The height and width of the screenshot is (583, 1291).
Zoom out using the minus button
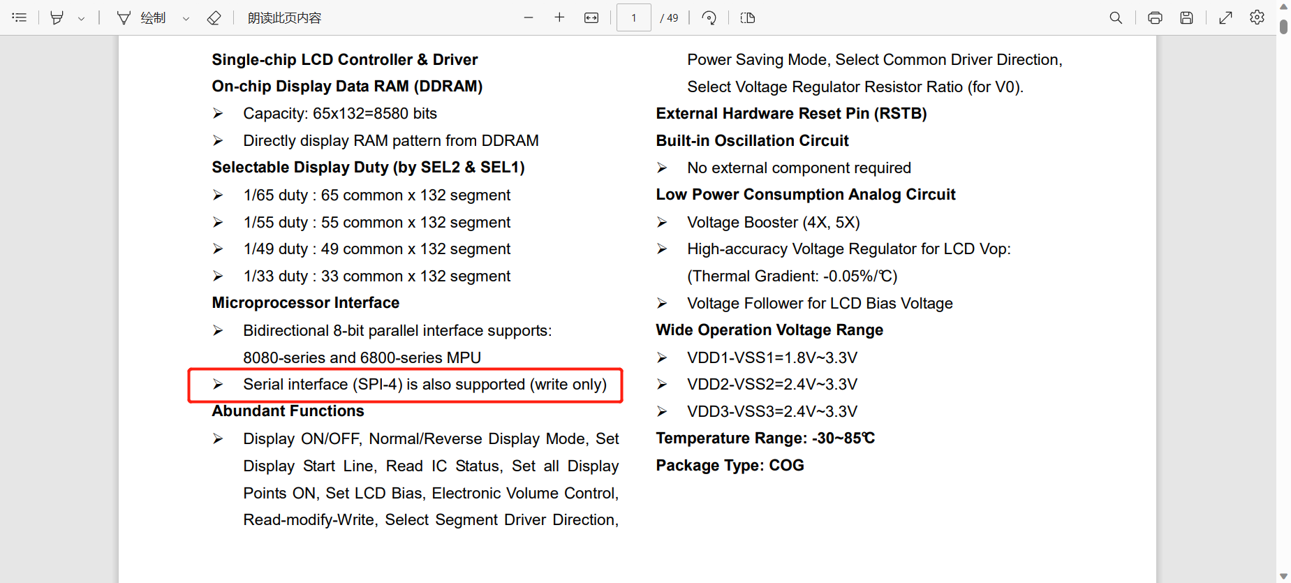(x=529, y=17)
